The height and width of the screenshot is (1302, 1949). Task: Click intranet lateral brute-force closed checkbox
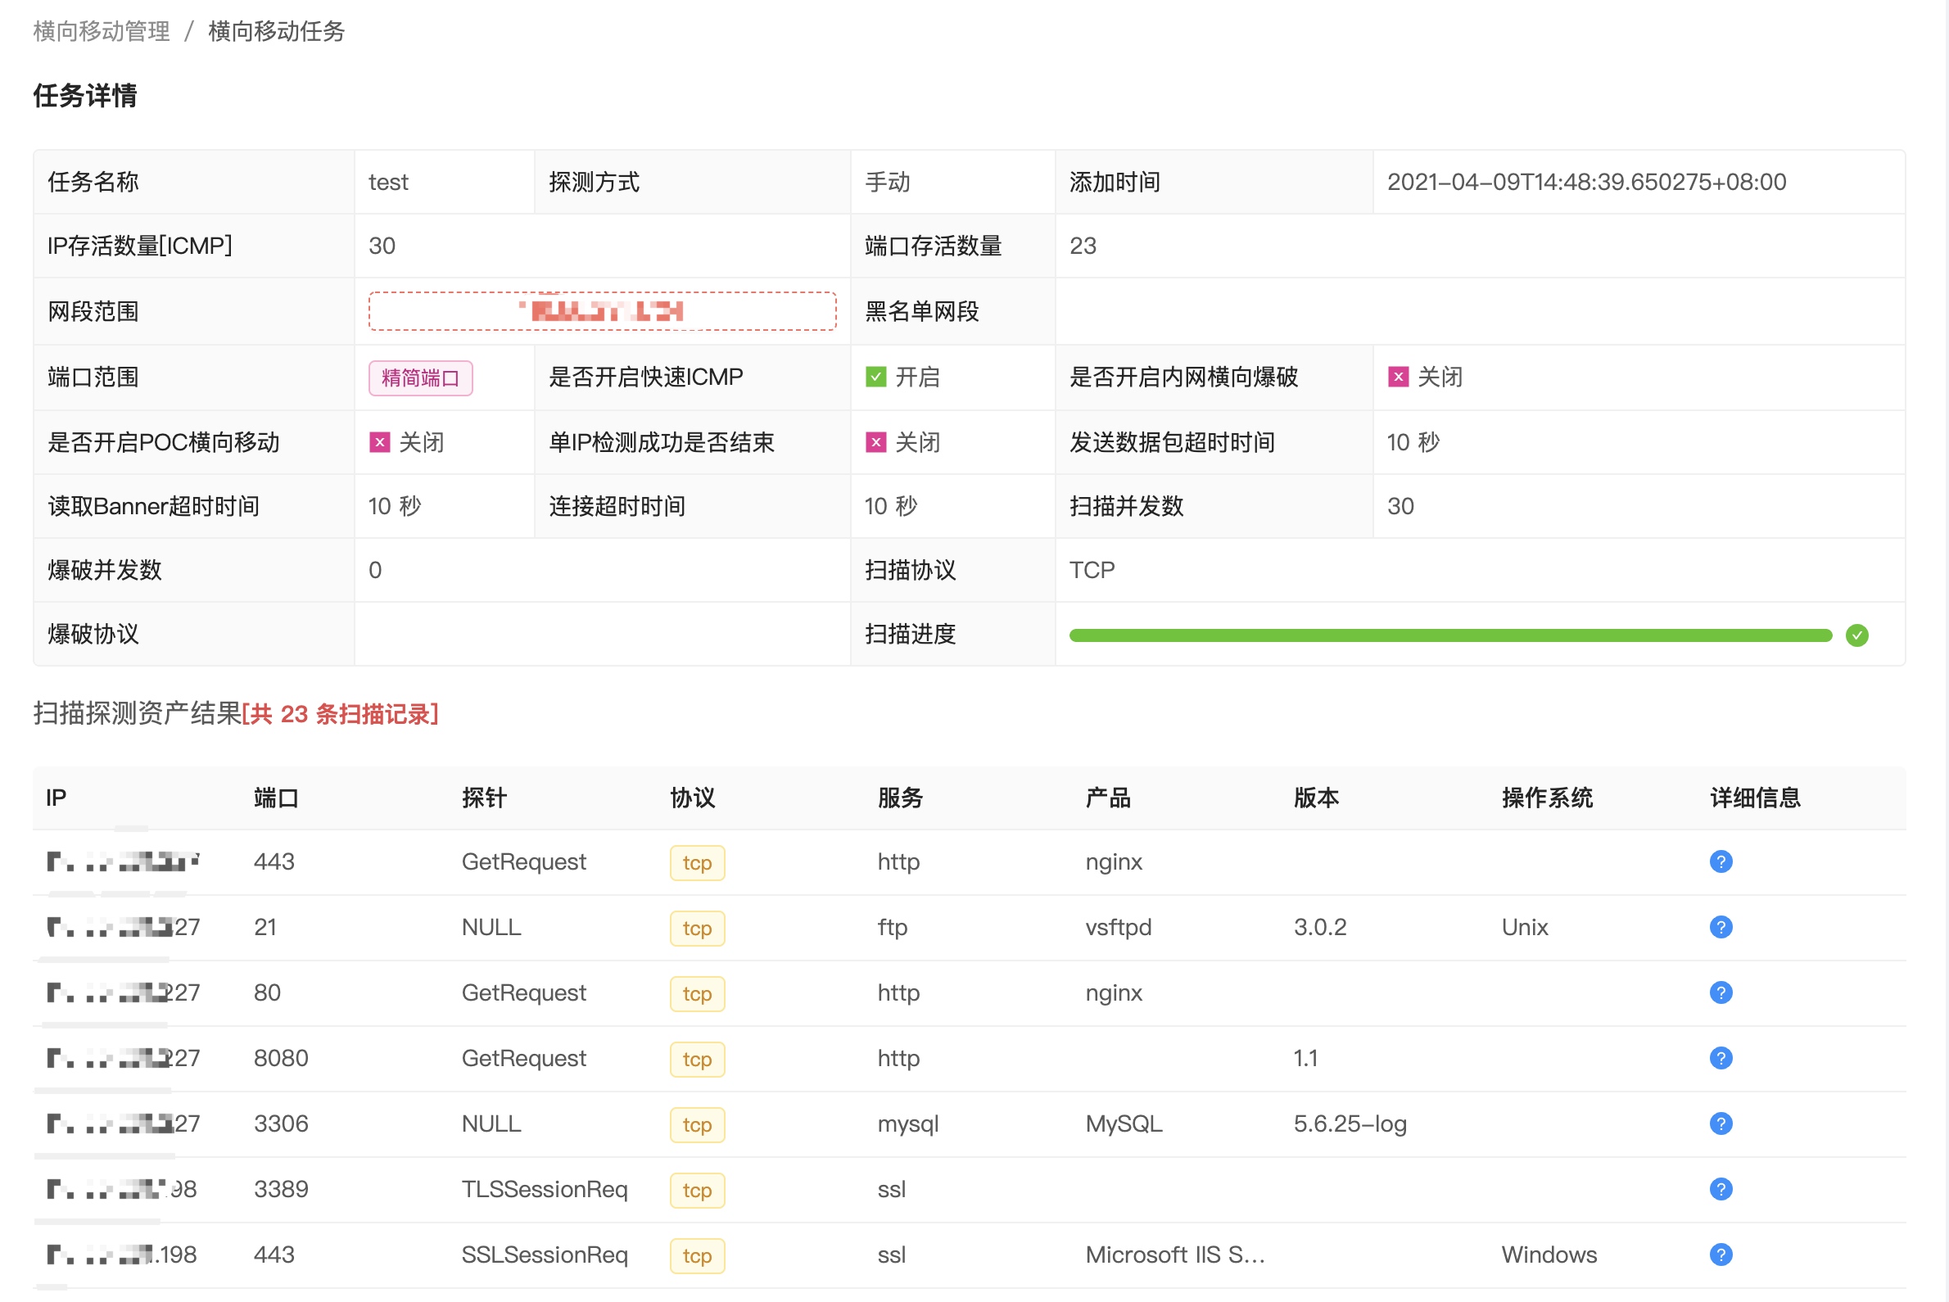1398,377
